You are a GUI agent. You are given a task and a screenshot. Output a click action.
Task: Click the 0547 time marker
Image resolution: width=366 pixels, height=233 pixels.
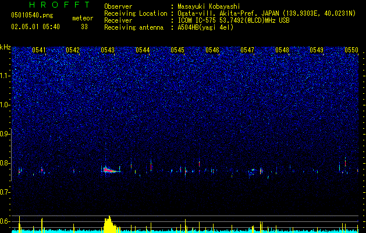click(x=247, y=50)
